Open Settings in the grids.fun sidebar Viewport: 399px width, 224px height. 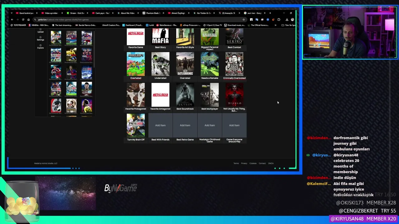coord(41,39)
